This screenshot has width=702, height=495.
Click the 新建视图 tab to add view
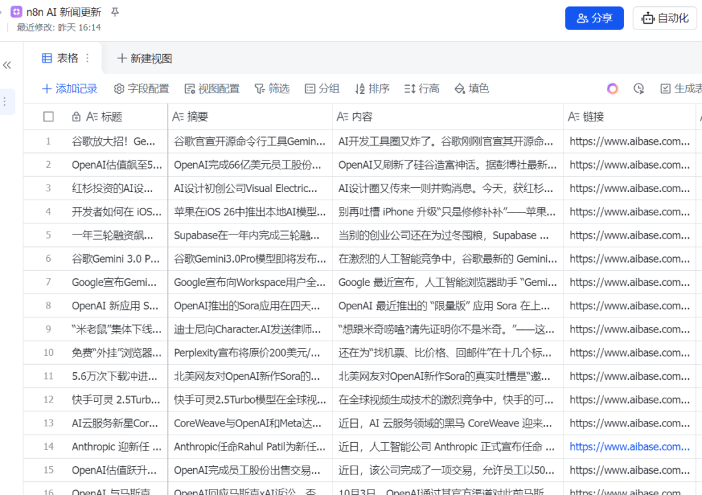click(145, 58)
